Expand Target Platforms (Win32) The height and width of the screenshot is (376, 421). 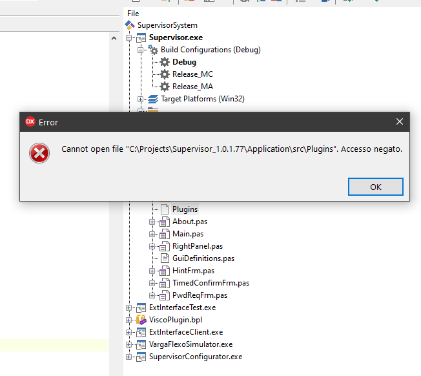(140, 99)
